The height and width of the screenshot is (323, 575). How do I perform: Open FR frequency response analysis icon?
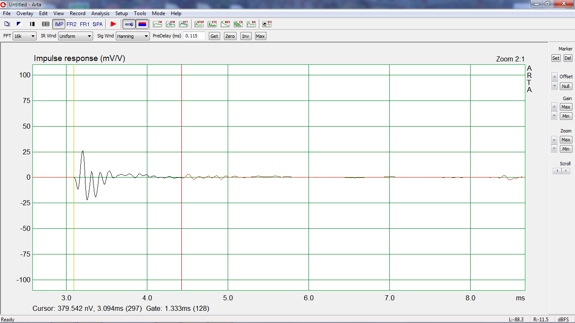coord(157,24)
